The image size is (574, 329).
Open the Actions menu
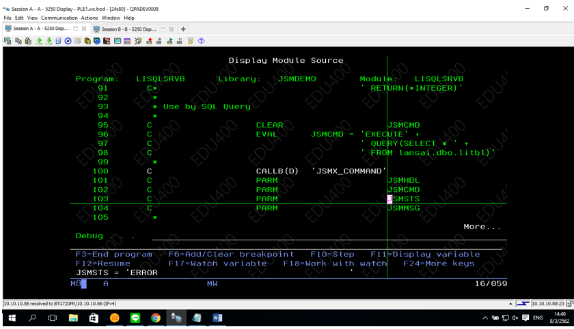click(90, 18)
